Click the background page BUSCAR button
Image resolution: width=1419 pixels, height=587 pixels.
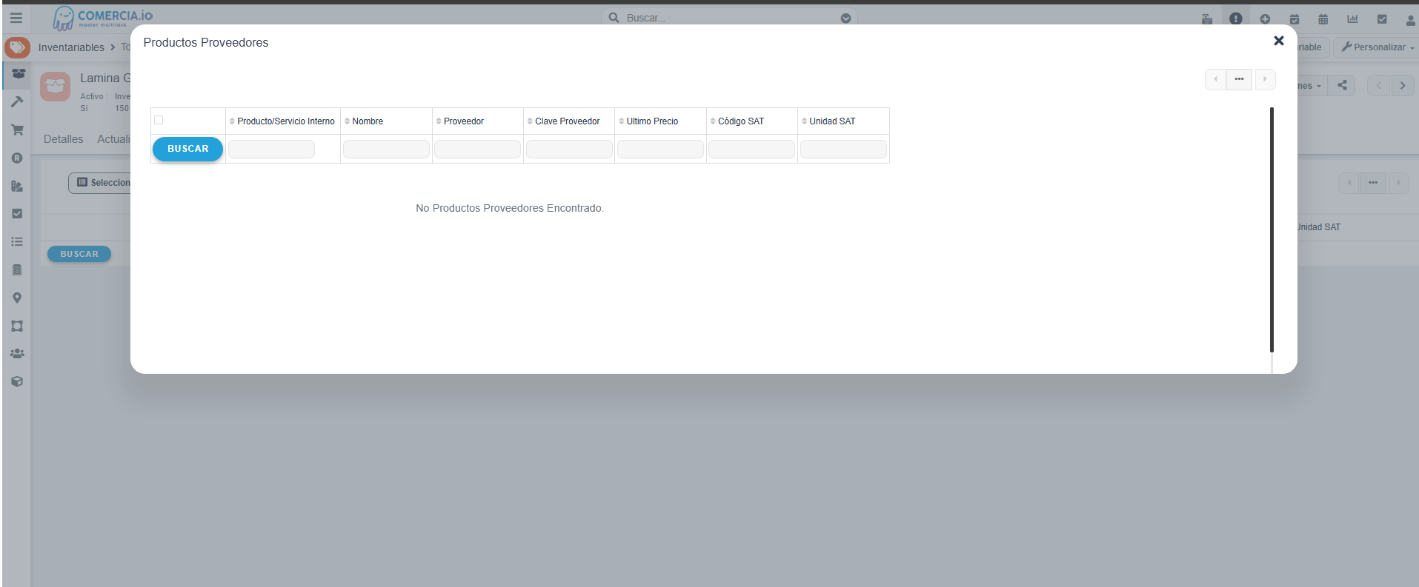[x=79, y=254]
